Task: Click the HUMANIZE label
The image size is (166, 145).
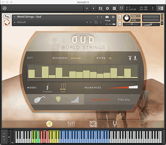Action: (x=93, y=88)
